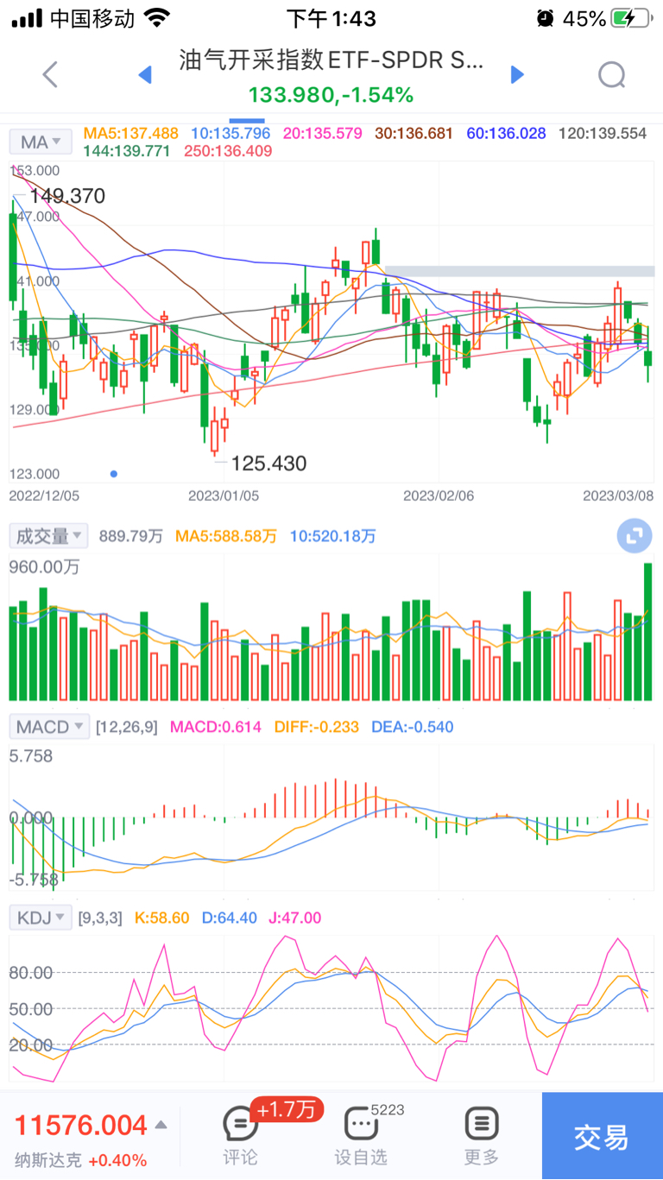This screenshot has height=1180, width=663.
Task: Go to next stock with right triangle
Action: click(x=517, y=75)
